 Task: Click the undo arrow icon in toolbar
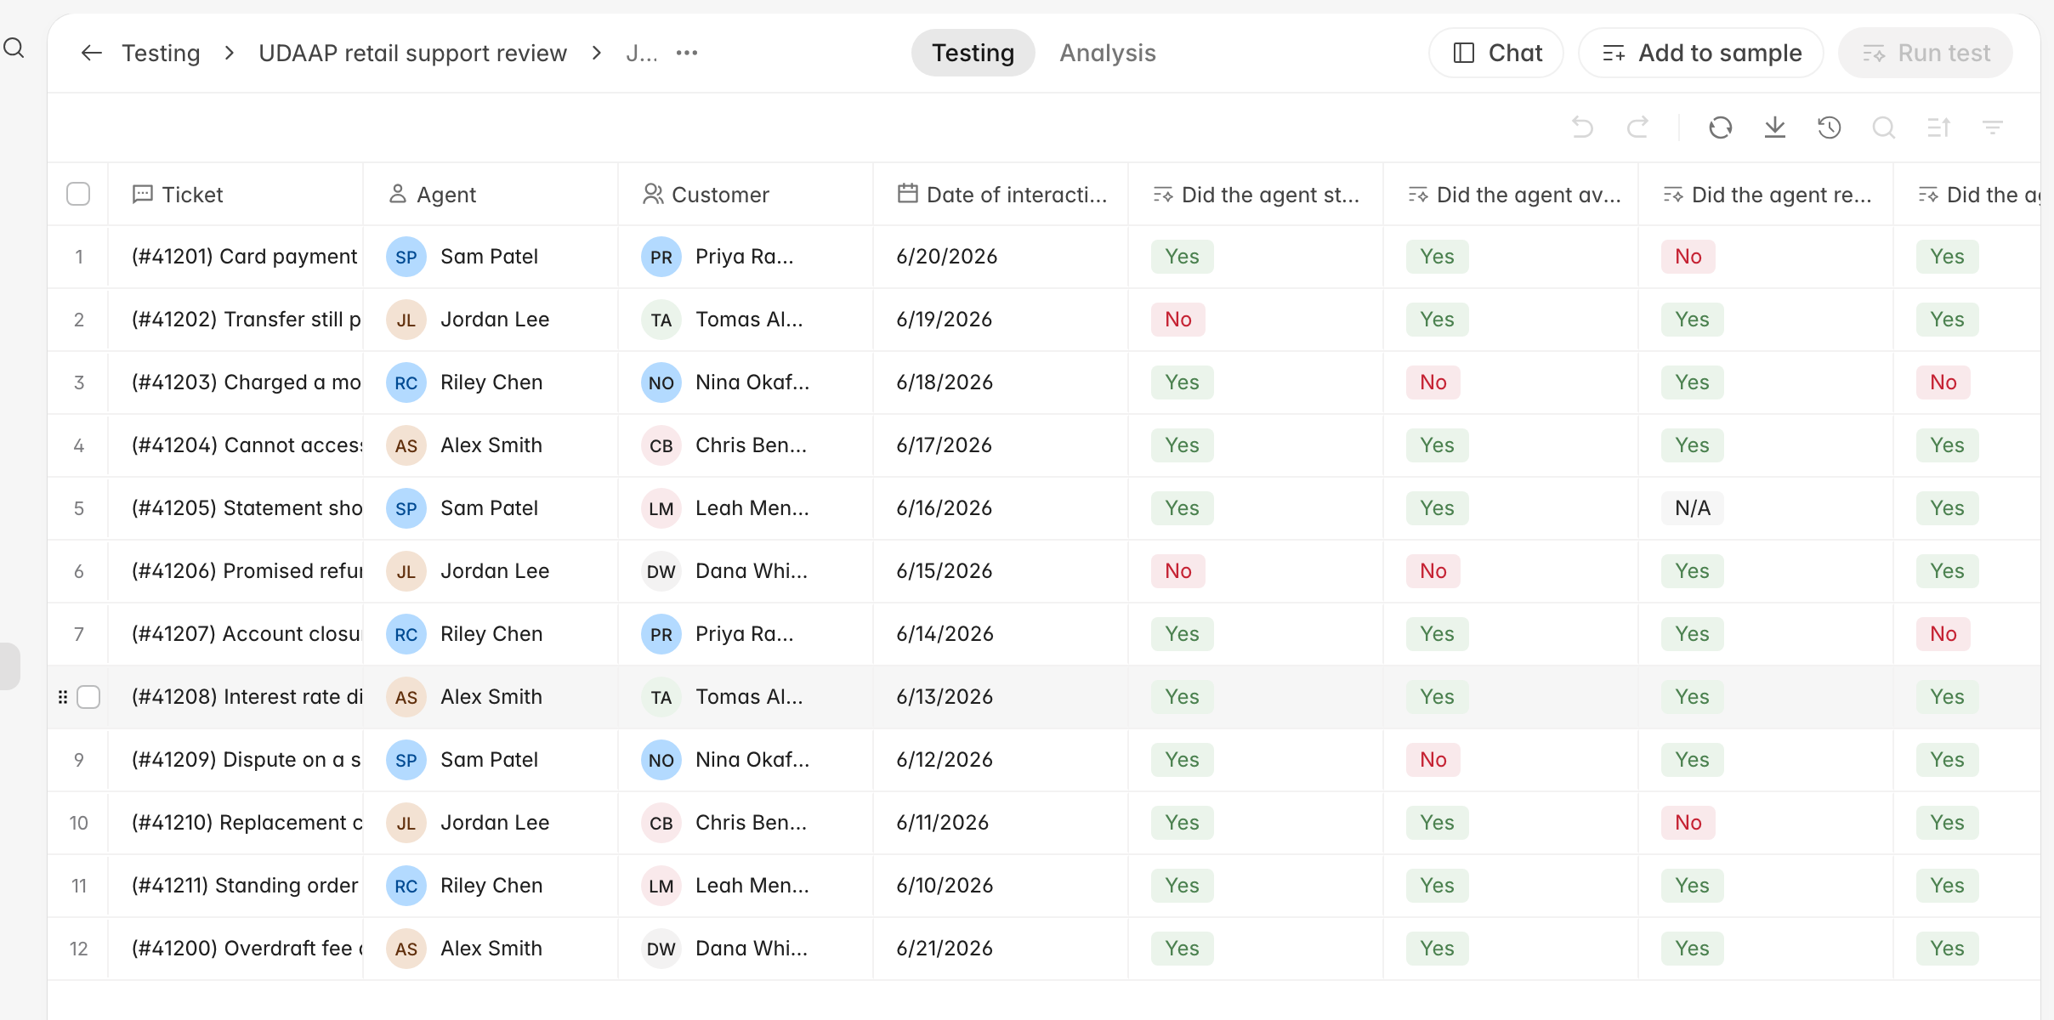(x=1582, y=127)
